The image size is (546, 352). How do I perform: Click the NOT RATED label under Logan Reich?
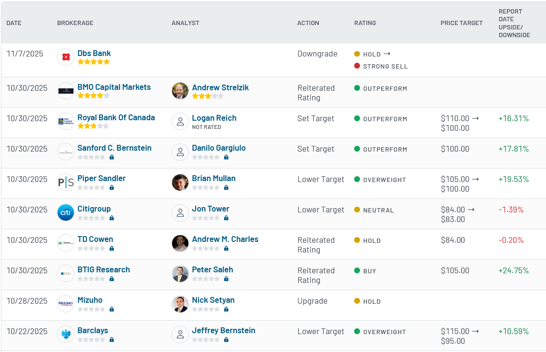[x=206, y=127]
